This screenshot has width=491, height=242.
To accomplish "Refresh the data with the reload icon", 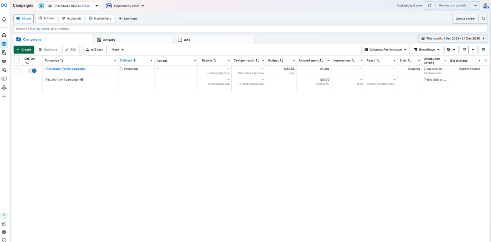I will (x=430, y=6).
